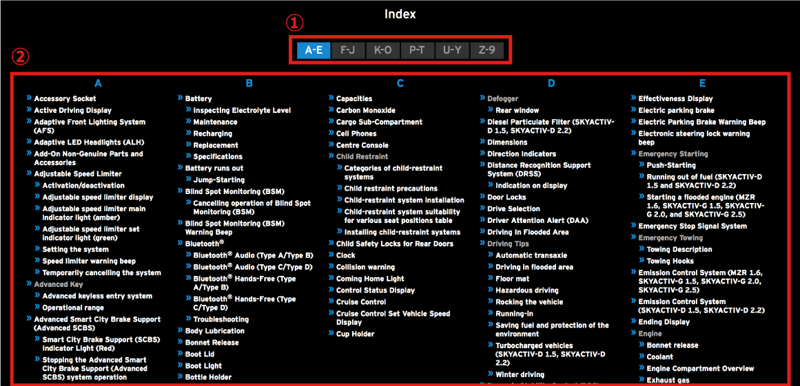The image size is (800, 386).
Task: Open the Carbon Monoxide entry
Action: click(x=365, y=111)
